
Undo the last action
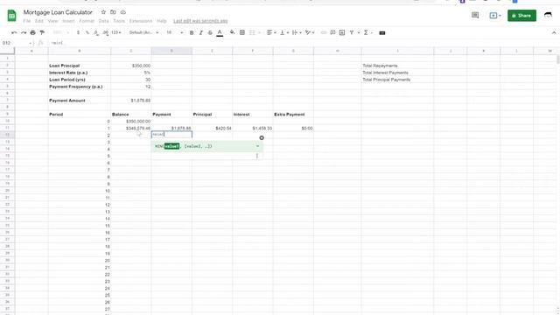point(14,32)
